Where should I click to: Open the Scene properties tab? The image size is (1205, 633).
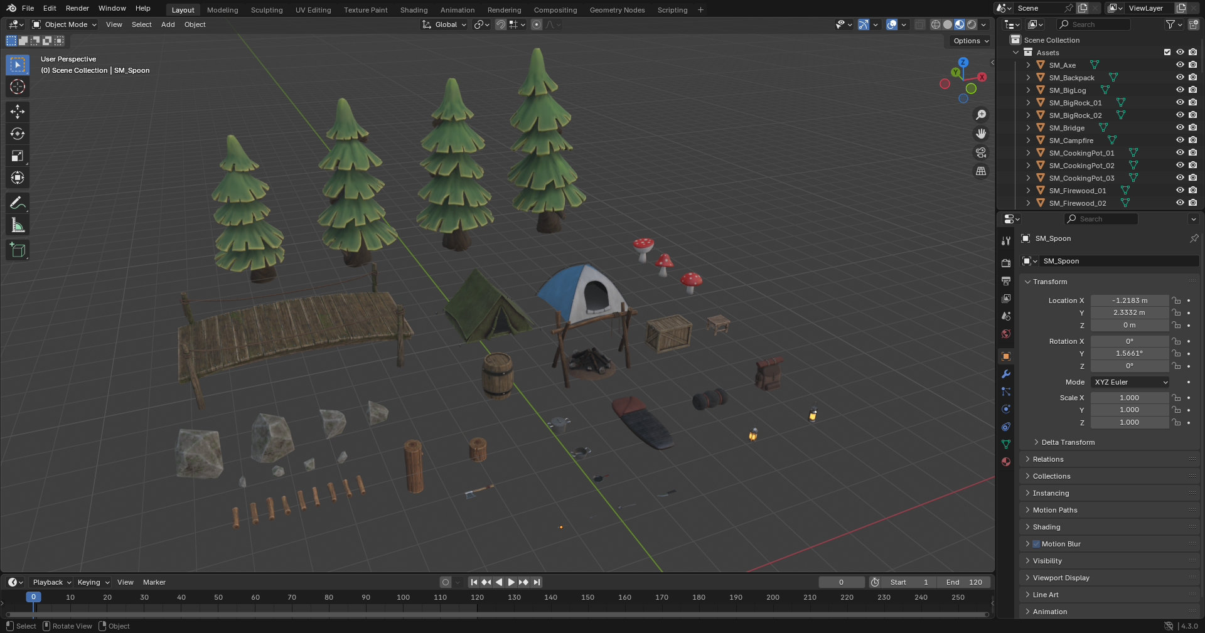pyautogui.click(x=1006, y=316)
